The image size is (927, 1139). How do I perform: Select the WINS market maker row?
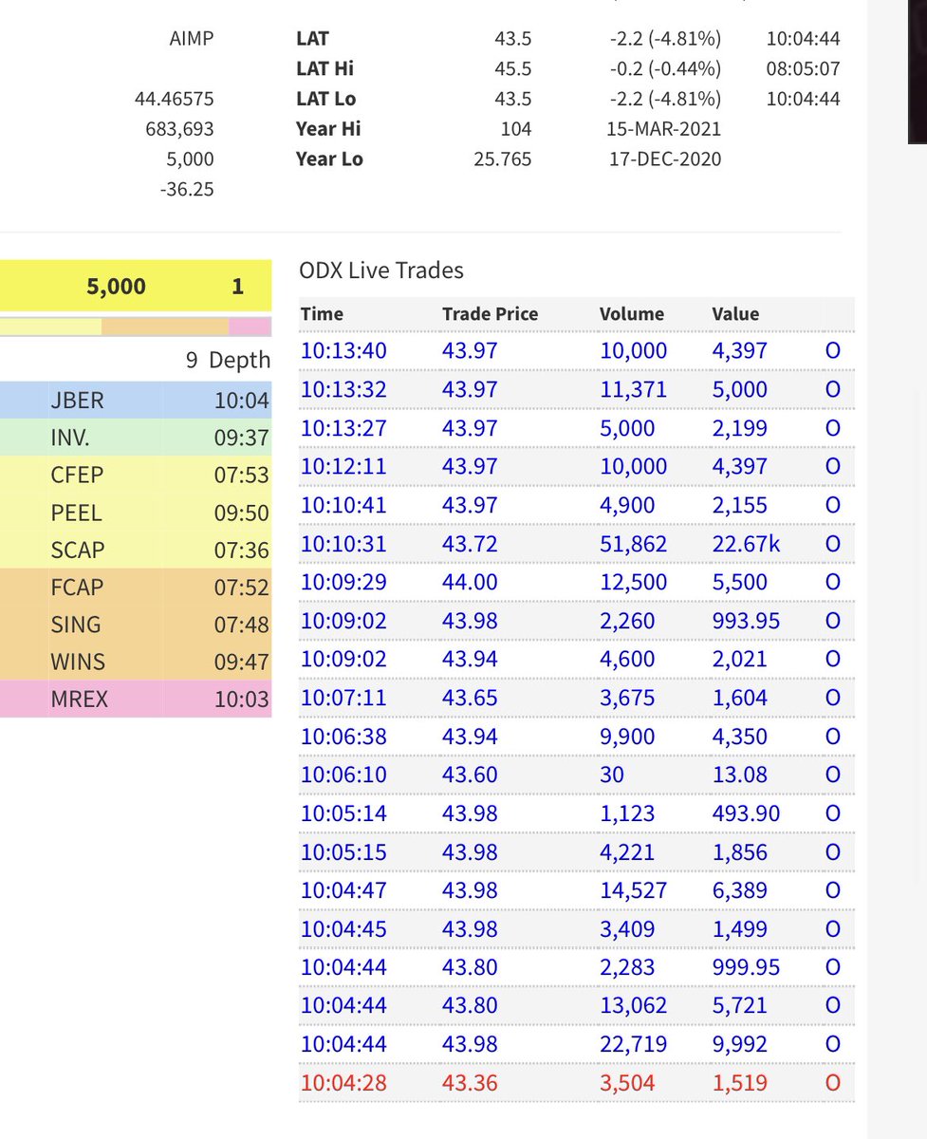click(x=136, y=662)
